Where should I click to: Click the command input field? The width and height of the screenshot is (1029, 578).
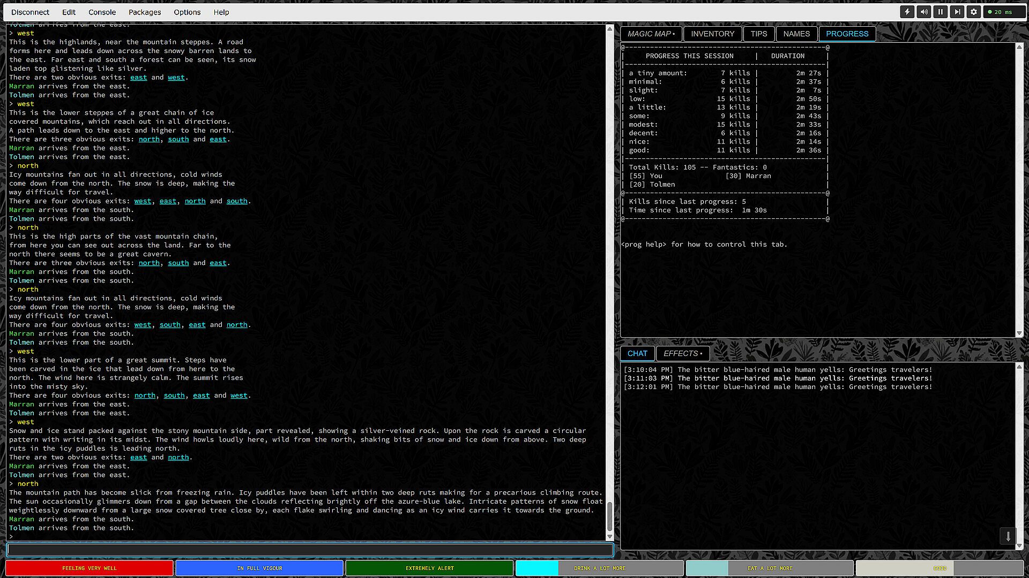tap(310, 550)
